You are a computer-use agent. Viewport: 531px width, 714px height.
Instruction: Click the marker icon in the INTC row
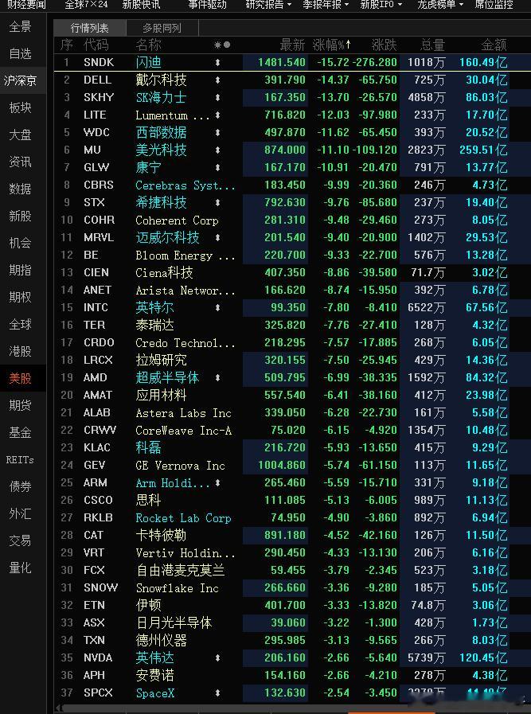click(x=217, y=307)
